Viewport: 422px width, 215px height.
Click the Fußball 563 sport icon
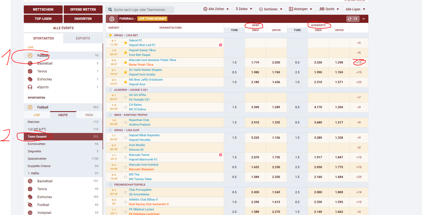pos(30,107)
